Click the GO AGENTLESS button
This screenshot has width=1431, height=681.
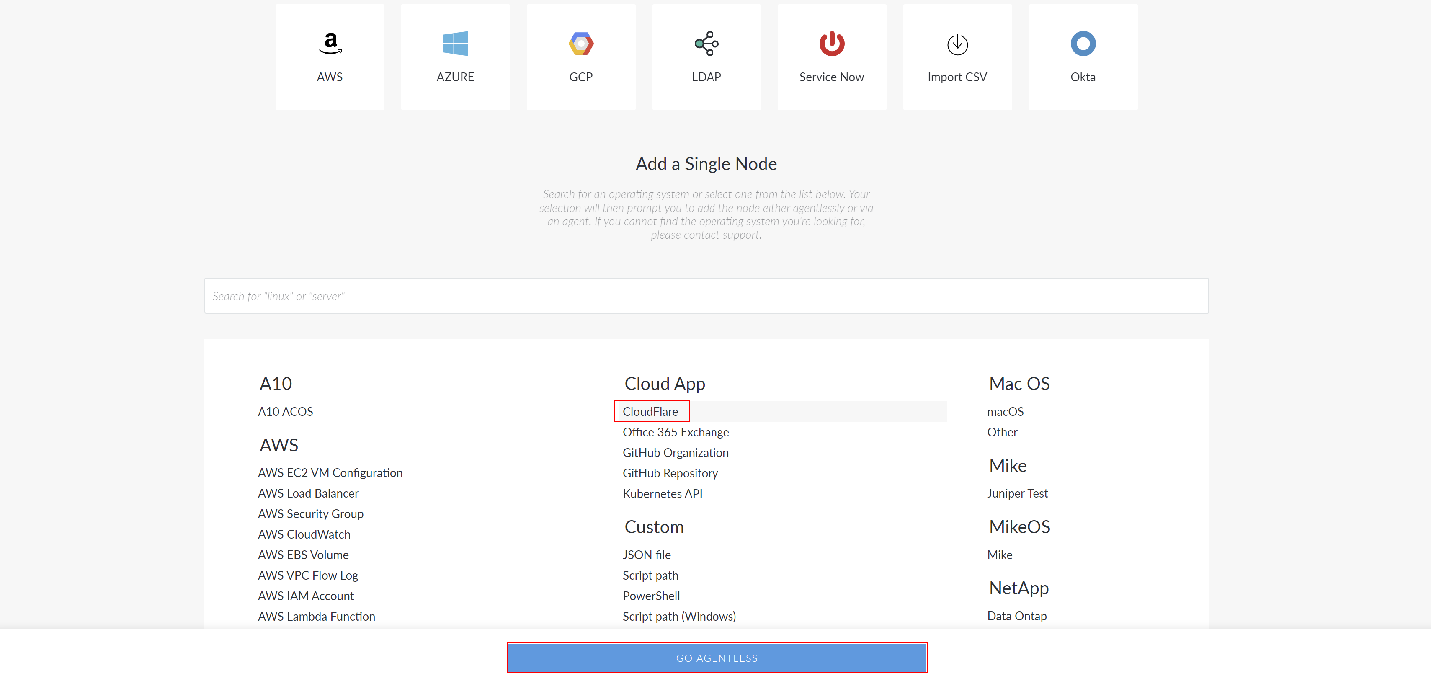coord(717,658)
